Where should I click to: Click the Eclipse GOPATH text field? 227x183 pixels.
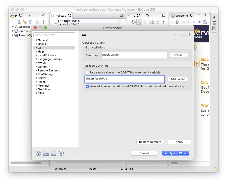(x=125, y=79)
